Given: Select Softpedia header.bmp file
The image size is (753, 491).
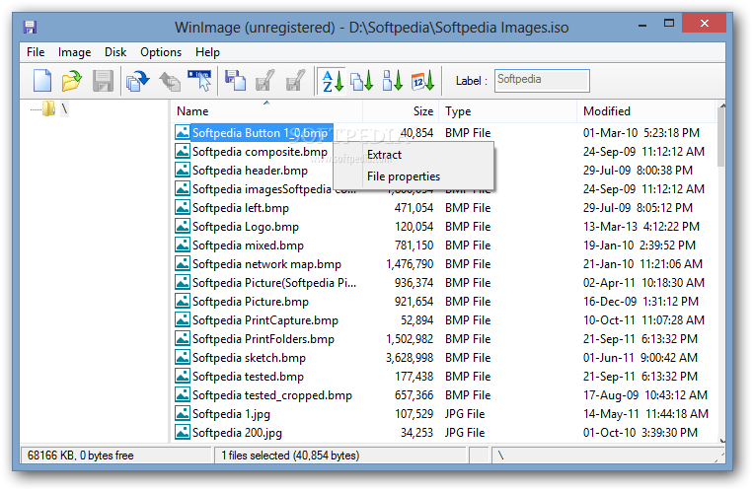Looking at the screenshot, I should click(x=250, y=171).
